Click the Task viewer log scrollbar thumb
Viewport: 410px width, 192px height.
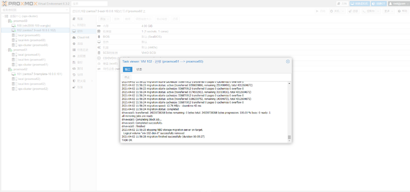(289, 137)
